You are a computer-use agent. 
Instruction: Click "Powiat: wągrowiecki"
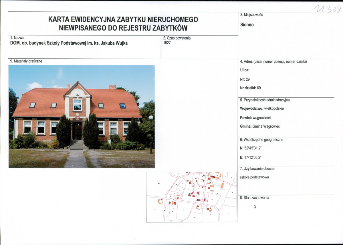255,118
